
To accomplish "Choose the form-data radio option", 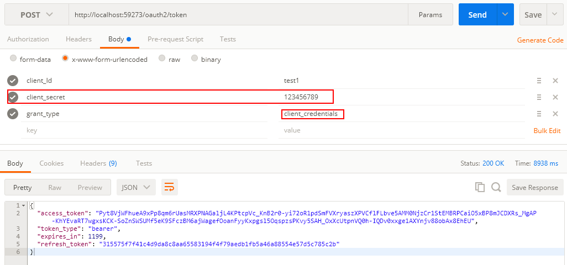I will [30, 59].
